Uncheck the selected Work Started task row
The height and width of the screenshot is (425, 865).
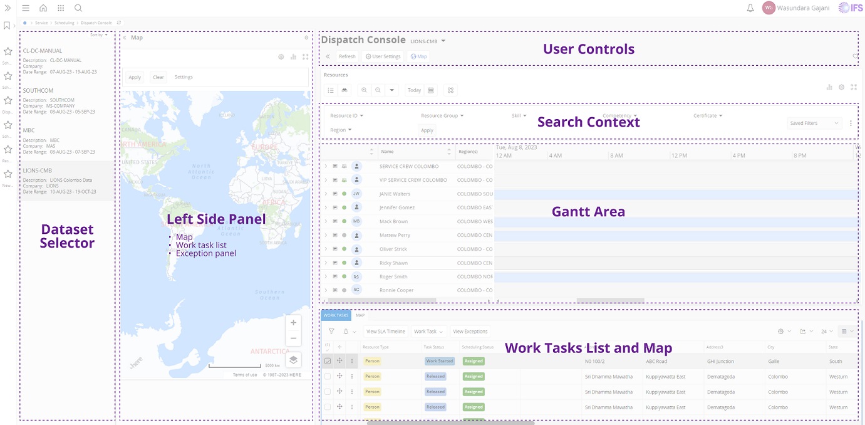[x=328, y=361]
